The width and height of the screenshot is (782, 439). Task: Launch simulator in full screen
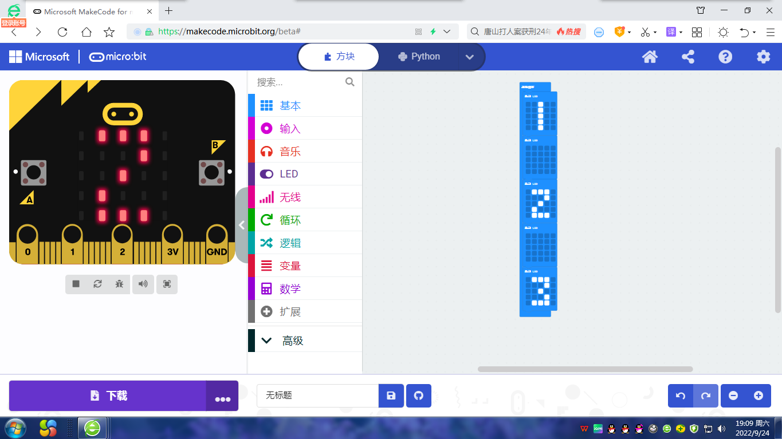(167, 284)
